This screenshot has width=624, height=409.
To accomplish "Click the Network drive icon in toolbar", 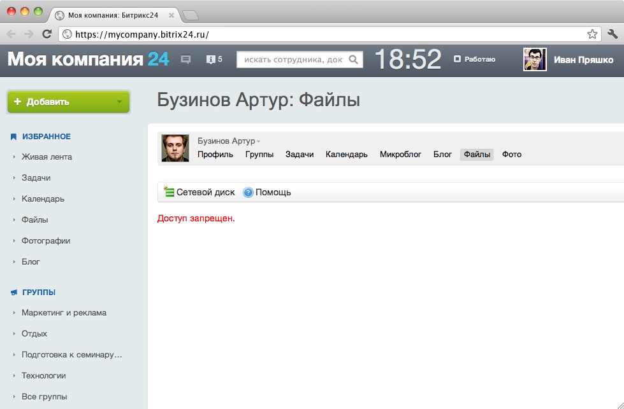I will [170, 192].
